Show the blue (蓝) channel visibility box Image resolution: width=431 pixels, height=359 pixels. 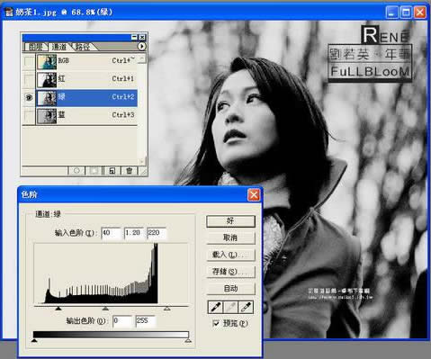coord(29,116)
